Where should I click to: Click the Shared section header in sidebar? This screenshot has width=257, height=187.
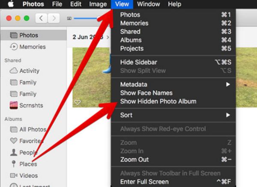click(13, 60)
